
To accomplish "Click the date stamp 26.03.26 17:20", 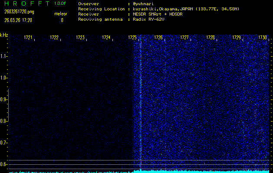I will 18,20.
